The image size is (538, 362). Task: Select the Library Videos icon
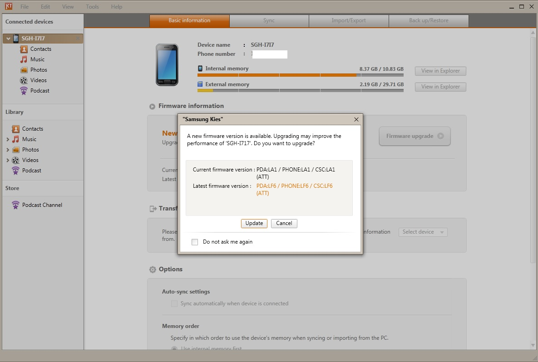15,160
